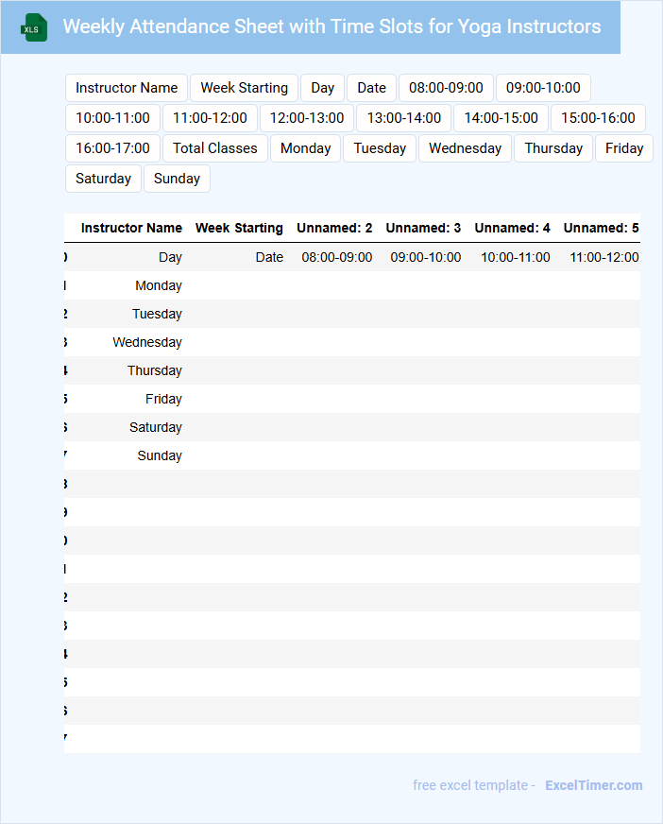This screenshot has height=824, width=663.
Task: Click the Date tag button
Action: (371, 88)
